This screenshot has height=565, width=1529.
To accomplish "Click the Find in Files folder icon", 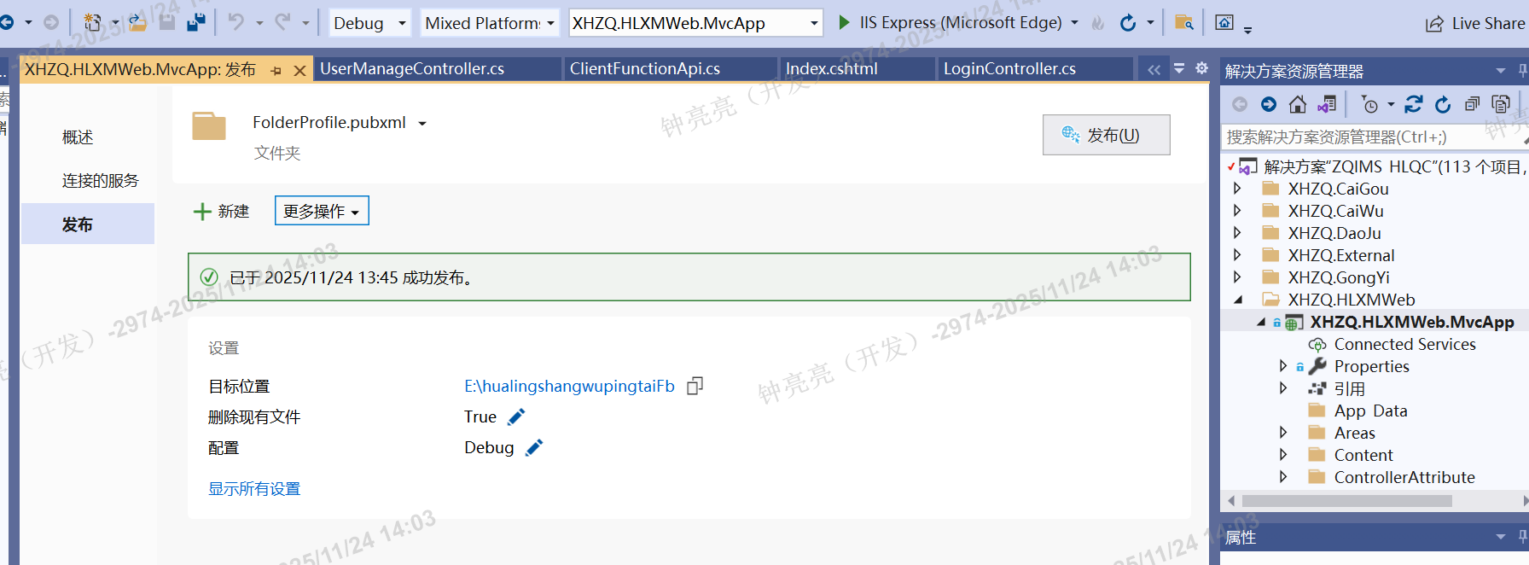I will [1184, 22].
